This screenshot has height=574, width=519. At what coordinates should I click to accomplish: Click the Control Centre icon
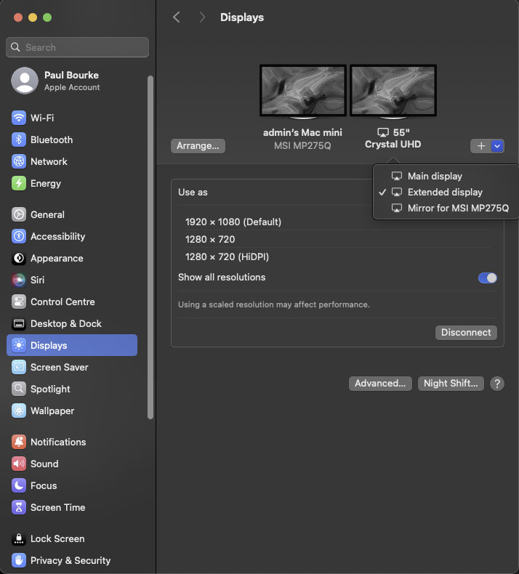click(x=19, y=302)
